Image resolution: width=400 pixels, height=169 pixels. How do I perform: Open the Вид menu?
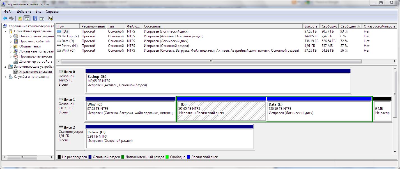(x=38, y=12)
